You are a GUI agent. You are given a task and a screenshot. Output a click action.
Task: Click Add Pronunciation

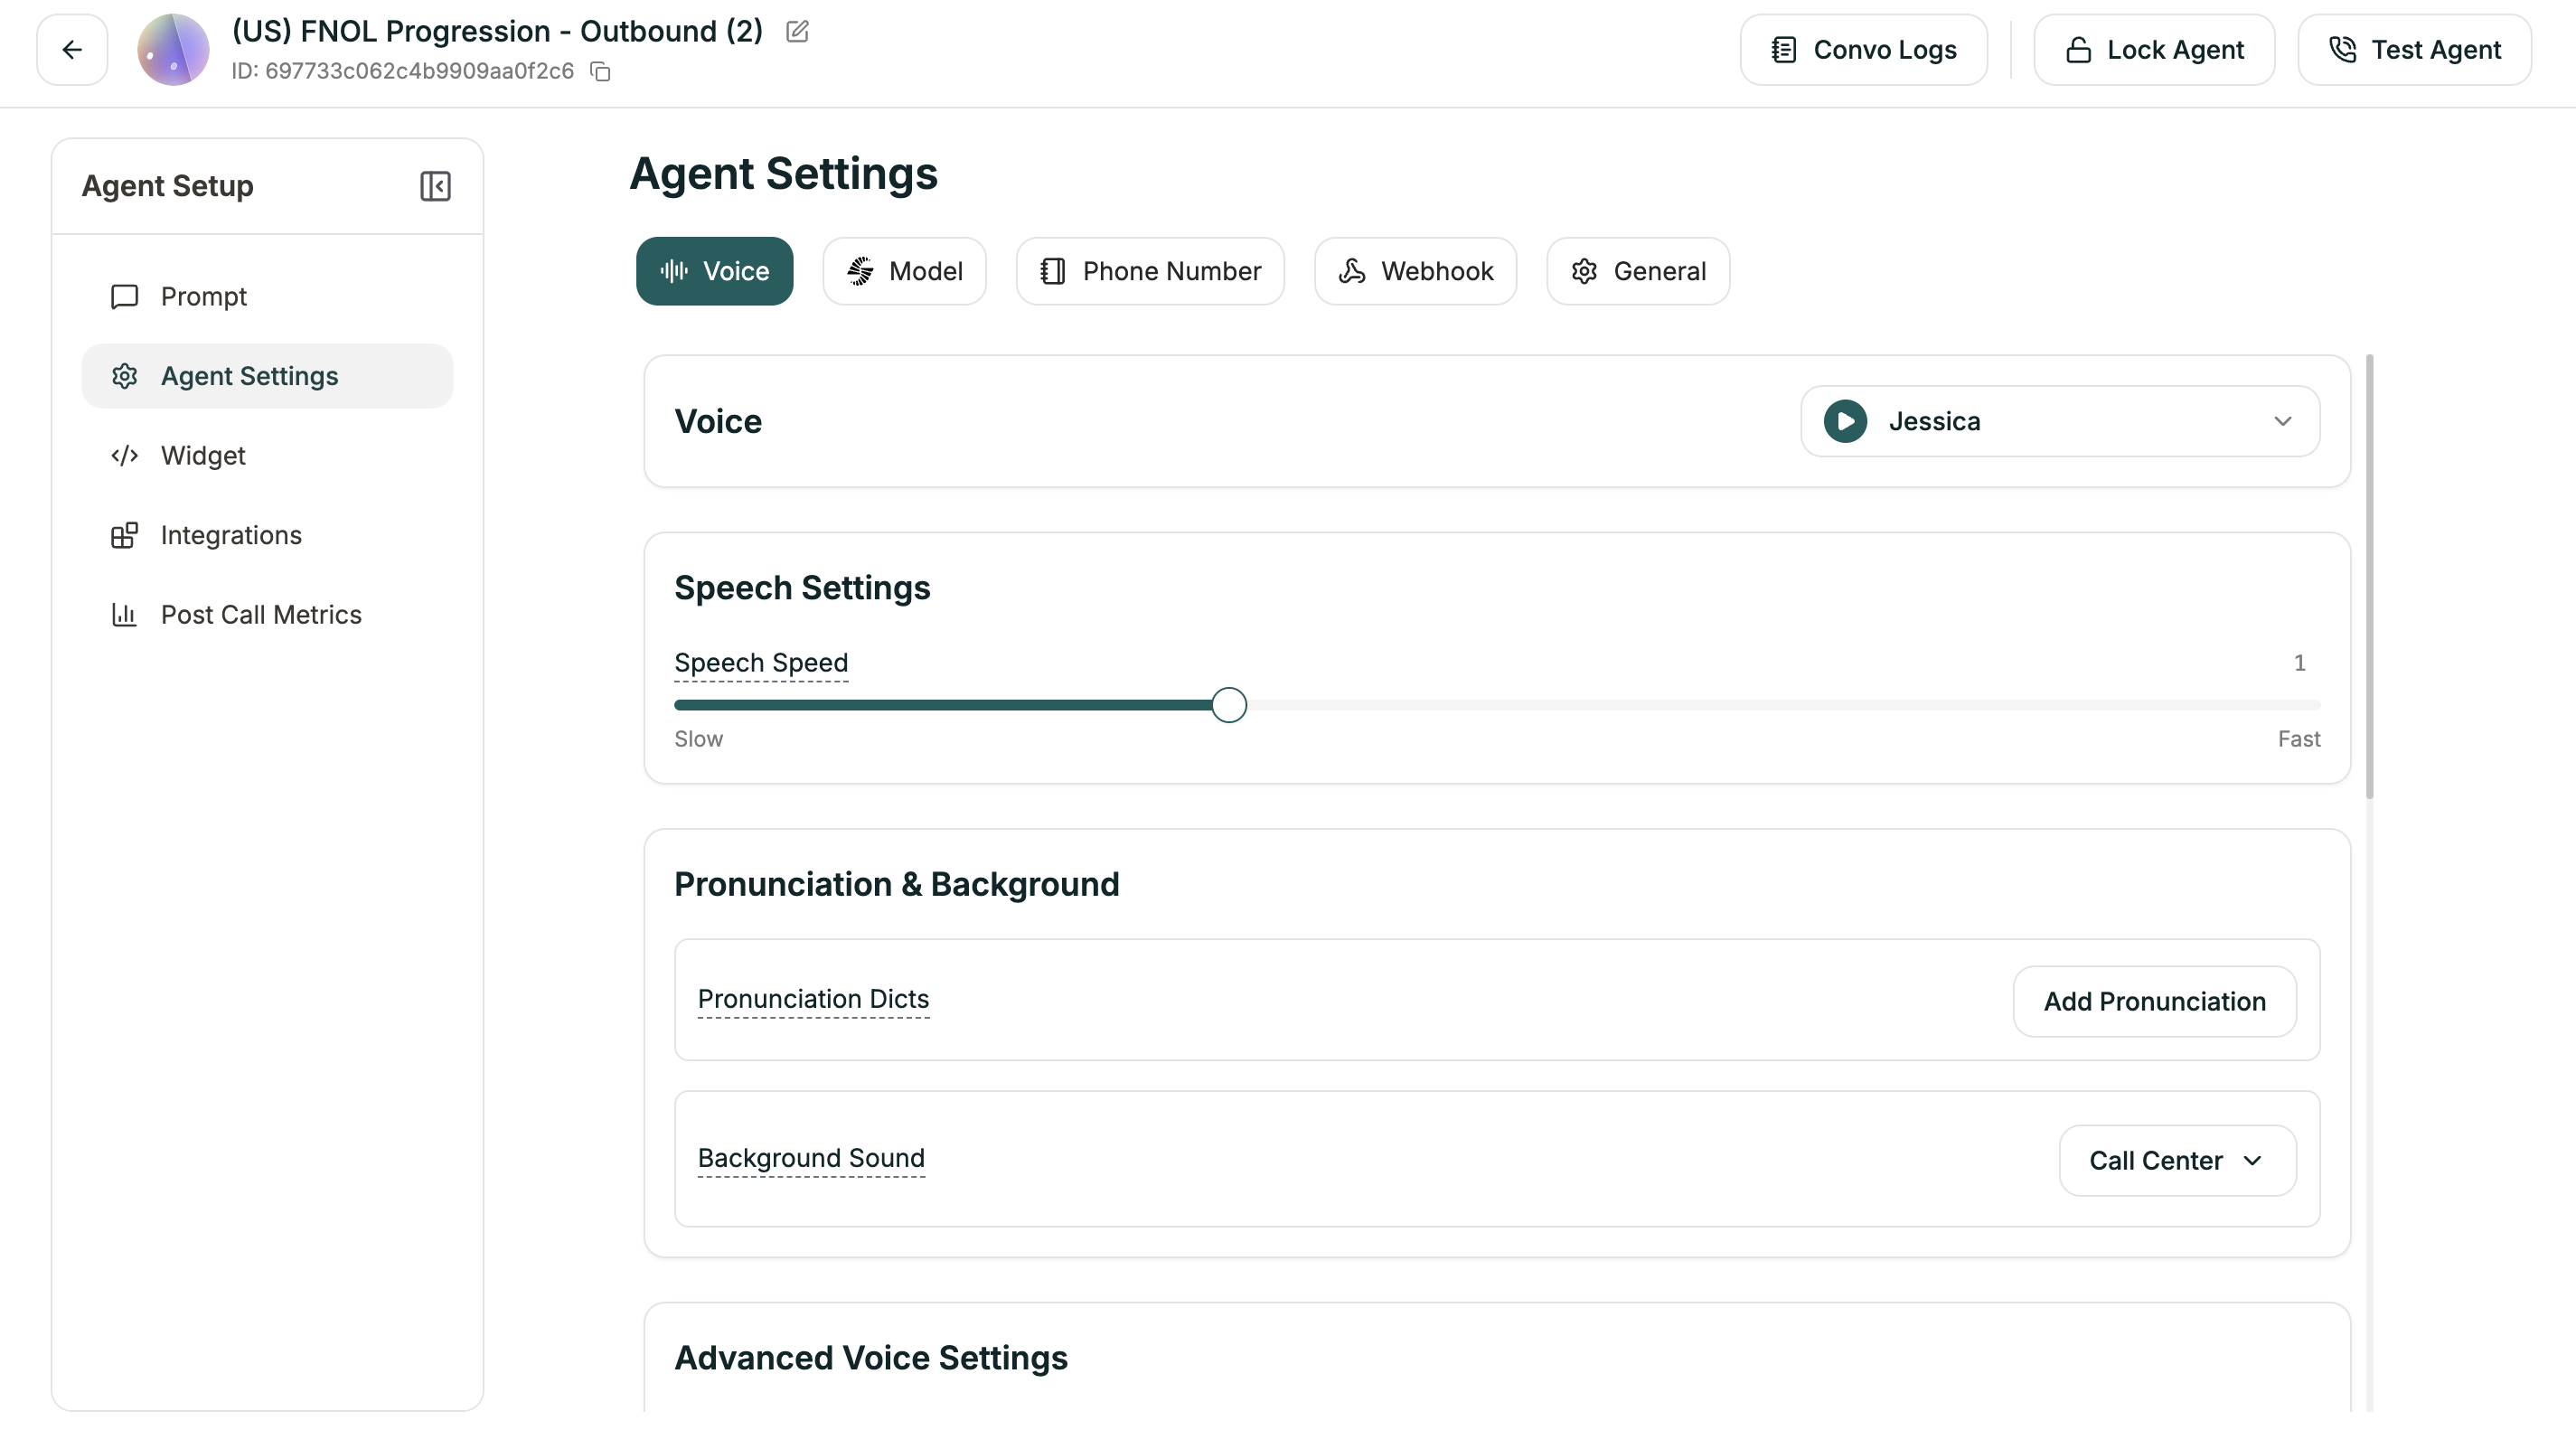click(x=2154, y=1001)
